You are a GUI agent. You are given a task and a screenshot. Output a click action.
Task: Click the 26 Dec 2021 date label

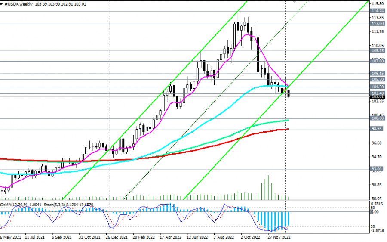(117, 237)
